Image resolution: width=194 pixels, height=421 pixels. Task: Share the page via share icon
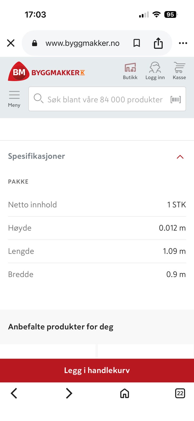(x=158, y=43)
